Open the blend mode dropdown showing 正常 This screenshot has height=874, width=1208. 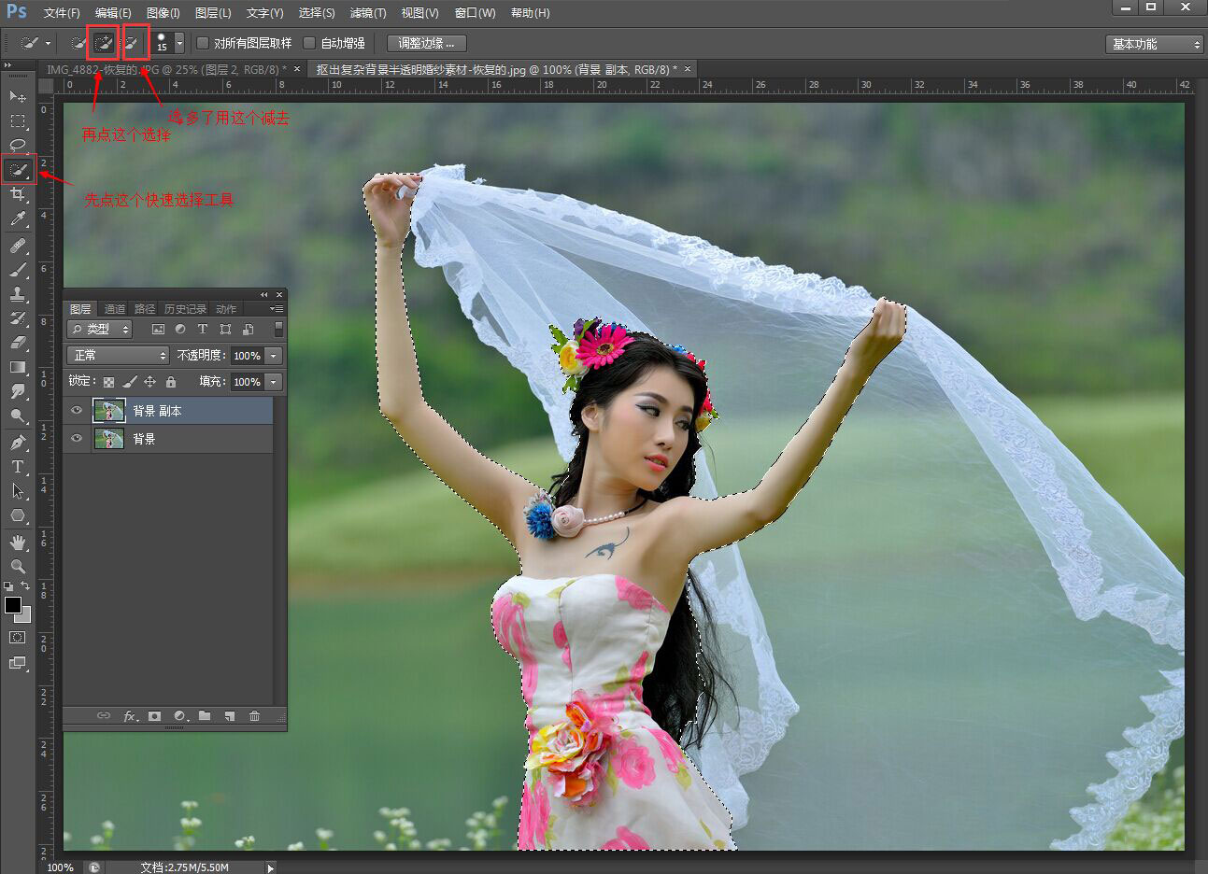click(x=117, y=355)
